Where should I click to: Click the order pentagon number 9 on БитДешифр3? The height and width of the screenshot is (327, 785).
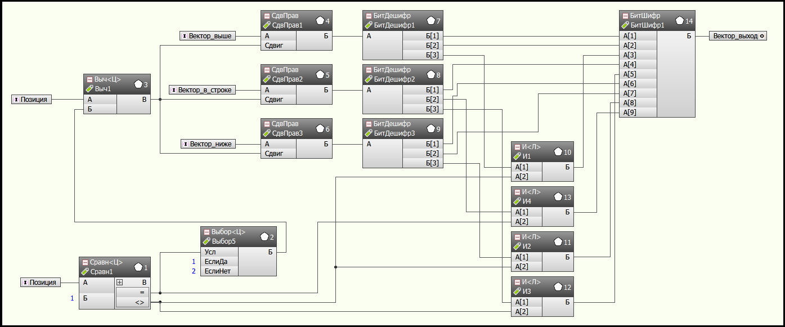pos(431,128)
